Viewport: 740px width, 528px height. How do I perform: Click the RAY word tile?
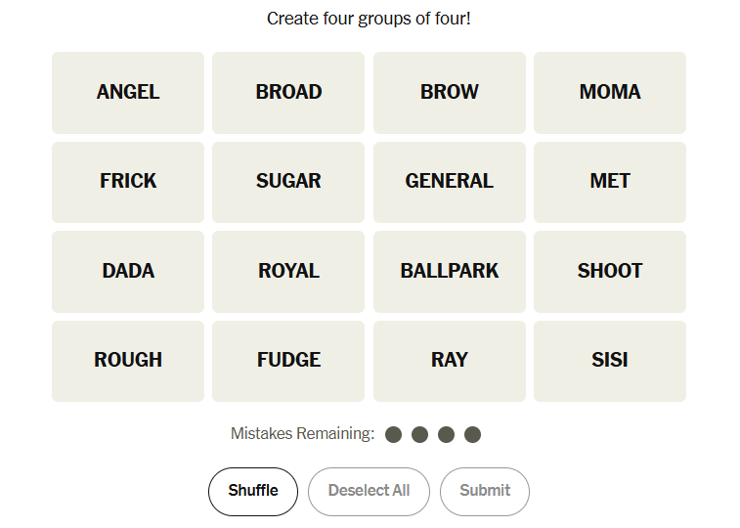[x=449, y=361]
